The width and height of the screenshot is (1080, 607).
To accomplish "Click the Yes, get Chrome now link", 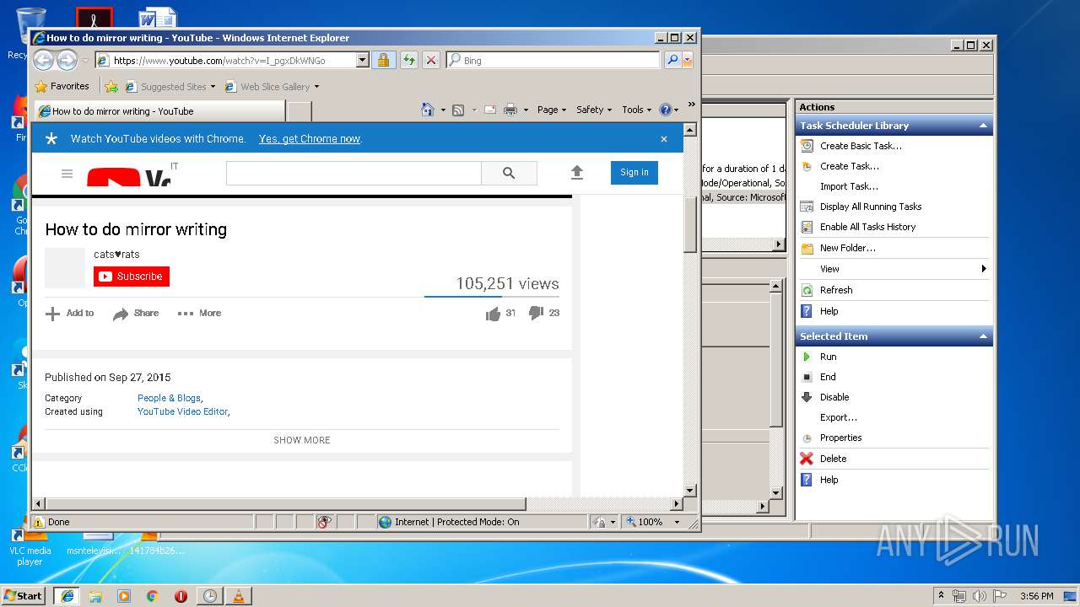I will [x=310, y=139].
